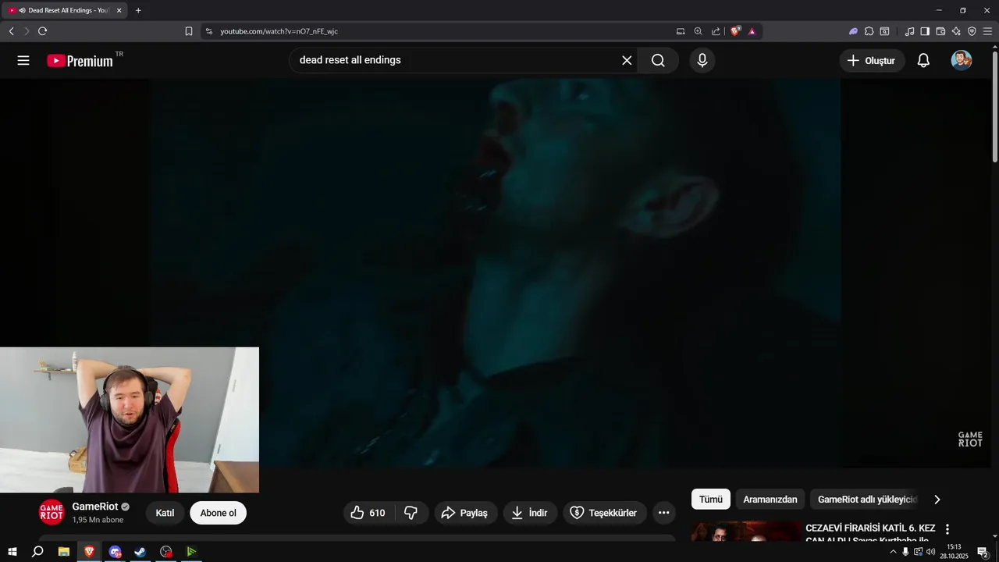Screen dimensions: 999x562
Task: Show next filter chips with arrow
Action: click(937, 500)
